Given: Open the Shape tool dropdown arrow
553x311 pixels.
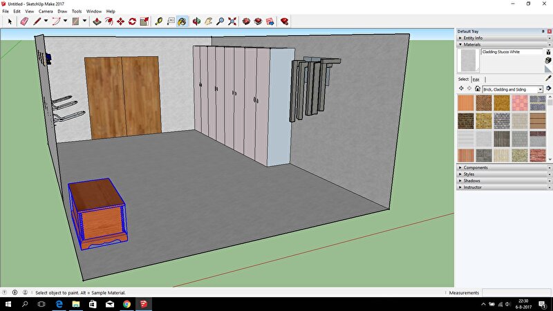Looking at the screenshot, I should (x=84, y=21).
